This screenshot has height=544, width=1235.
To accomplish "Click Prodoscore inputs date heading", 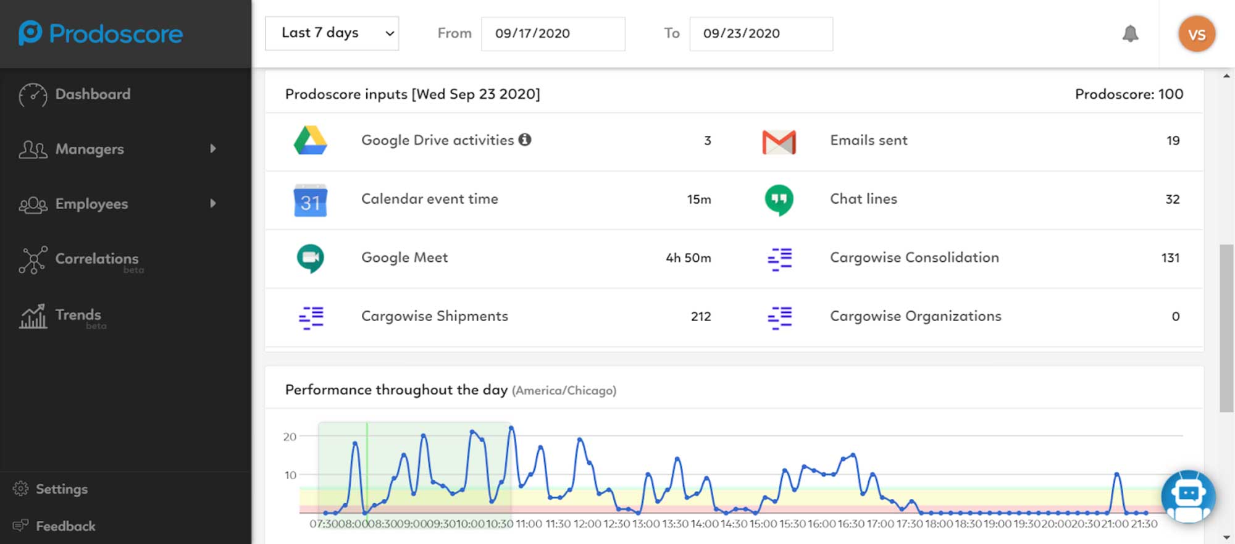I will pyautogui.click(x=412, y=94).
